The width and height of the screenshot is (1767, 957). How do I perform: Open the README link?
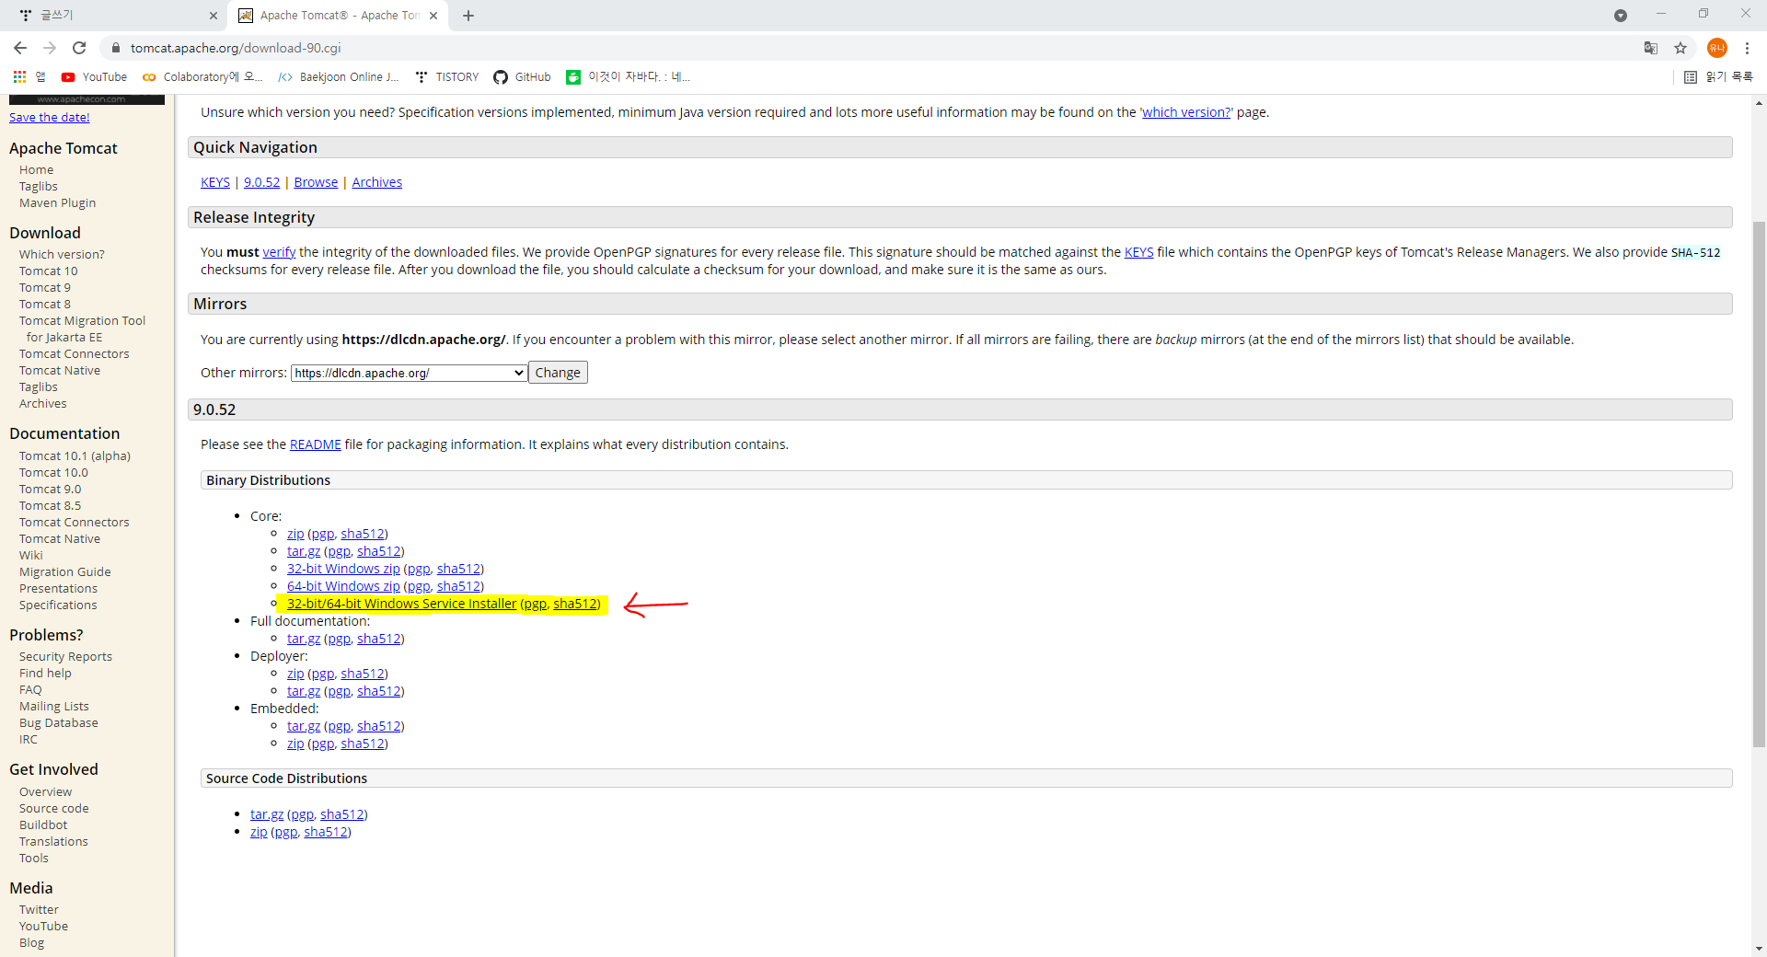pos(315,444)
